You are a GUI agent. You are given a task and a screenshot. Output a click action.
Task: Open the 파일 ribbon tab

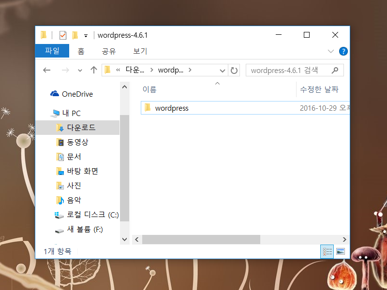point(52,51)
